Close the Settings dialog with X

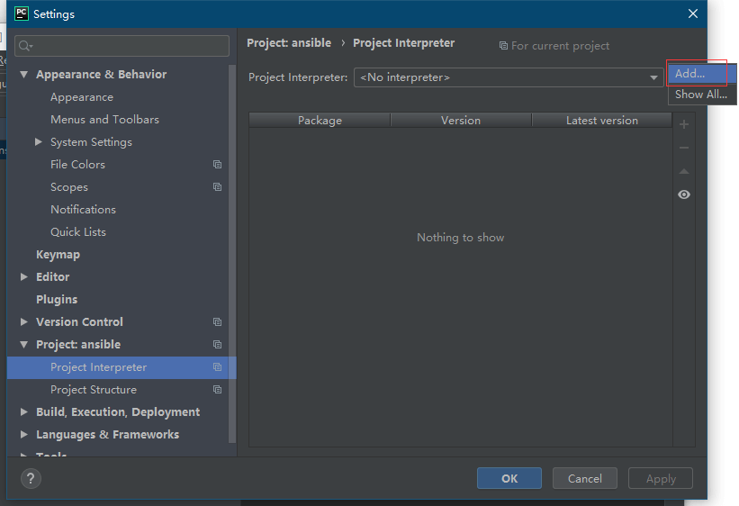(x=693, y=14)
